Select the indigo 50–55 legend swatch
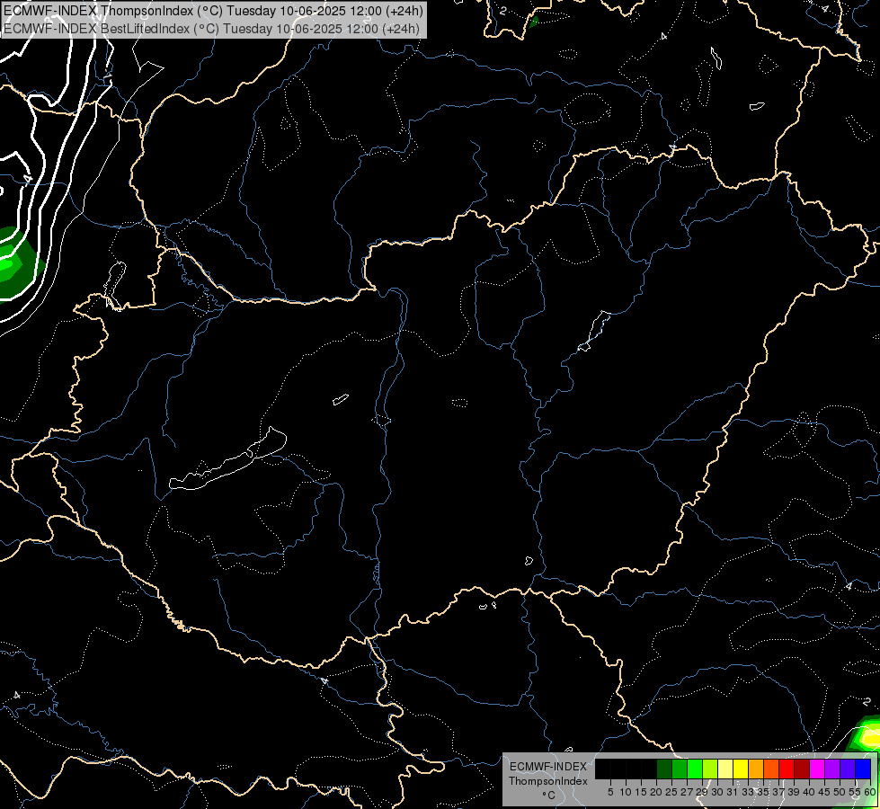Image resolution: width=880 pixels, height=809 pixels. pyautogui.click(x=848, y=769)
